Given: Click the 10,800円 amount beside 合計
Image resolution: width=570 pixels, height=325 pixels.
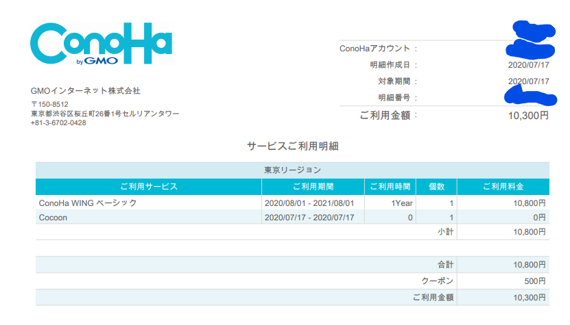Looking at the screenshot, I should click(x=530, y=265).
